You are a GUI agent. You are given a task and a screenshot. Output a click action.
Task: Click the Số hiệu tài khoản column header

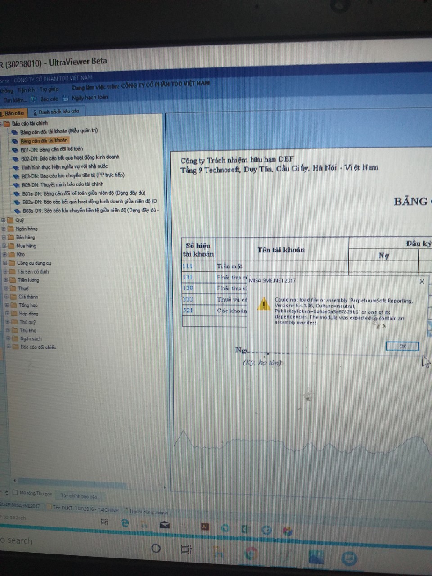(x=198, y=250)
